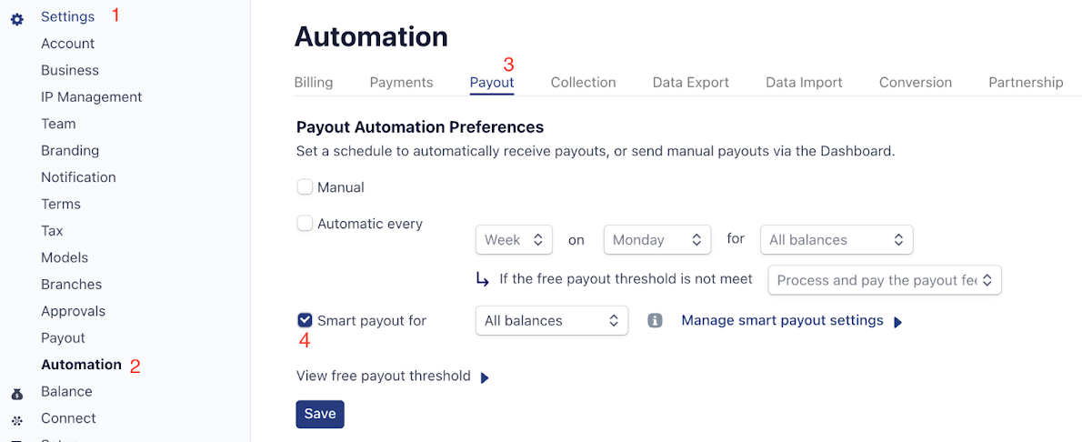Image resolution: width=1082 pixels, height=442 pixels.
Task: Enable the Manual payout checkbox
Action: [305, 187]
